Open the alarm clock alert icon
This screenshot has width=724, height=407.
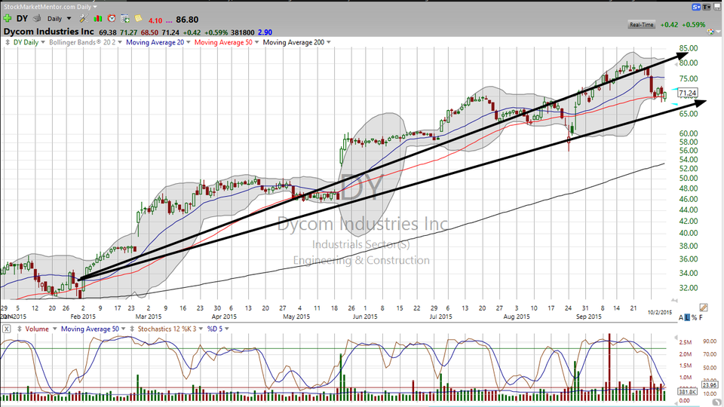tap(112, 19)
